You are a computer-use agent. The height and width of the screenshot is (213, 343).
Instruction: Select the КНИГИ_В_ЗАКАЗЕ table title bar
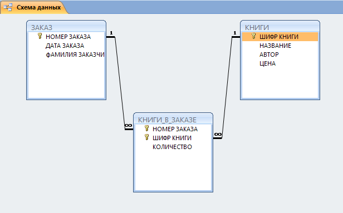click(x=173, y=120)
